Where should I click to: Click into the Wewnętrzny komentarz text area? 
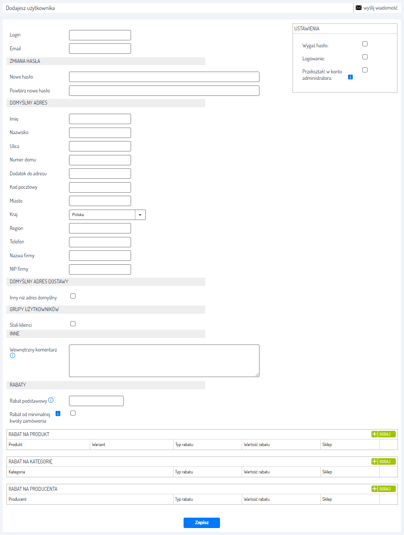click(x=164, y=361)
